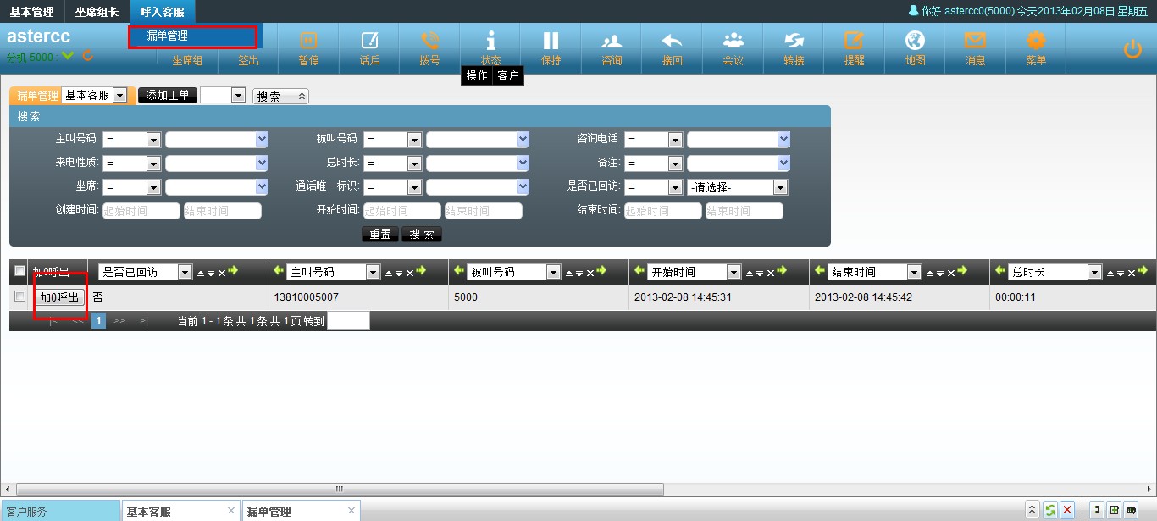The image size is (1157, 521).
Task: Open the 拨号 dial phone icon
Action: [x=429, y=42]
